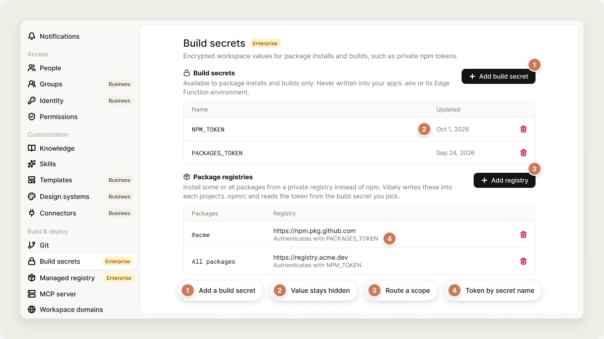Click the Package registries section heading
Image resolution: width=604 pixels, height=339 pixels.
tap(223, 177)
